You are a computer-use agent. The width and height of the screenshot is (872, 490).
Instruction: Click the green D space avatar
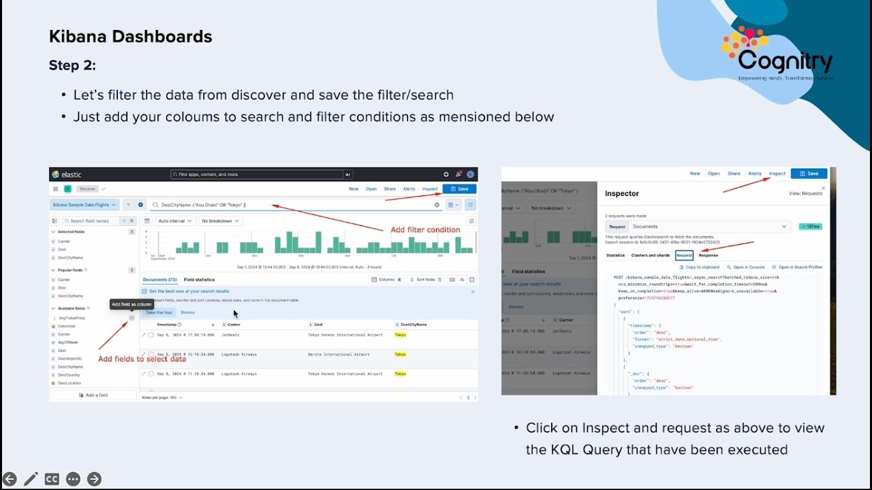click(67, 189)
